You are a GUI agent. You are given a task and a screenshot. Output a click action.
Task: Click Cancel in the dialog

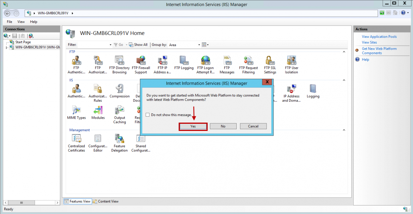253,126
